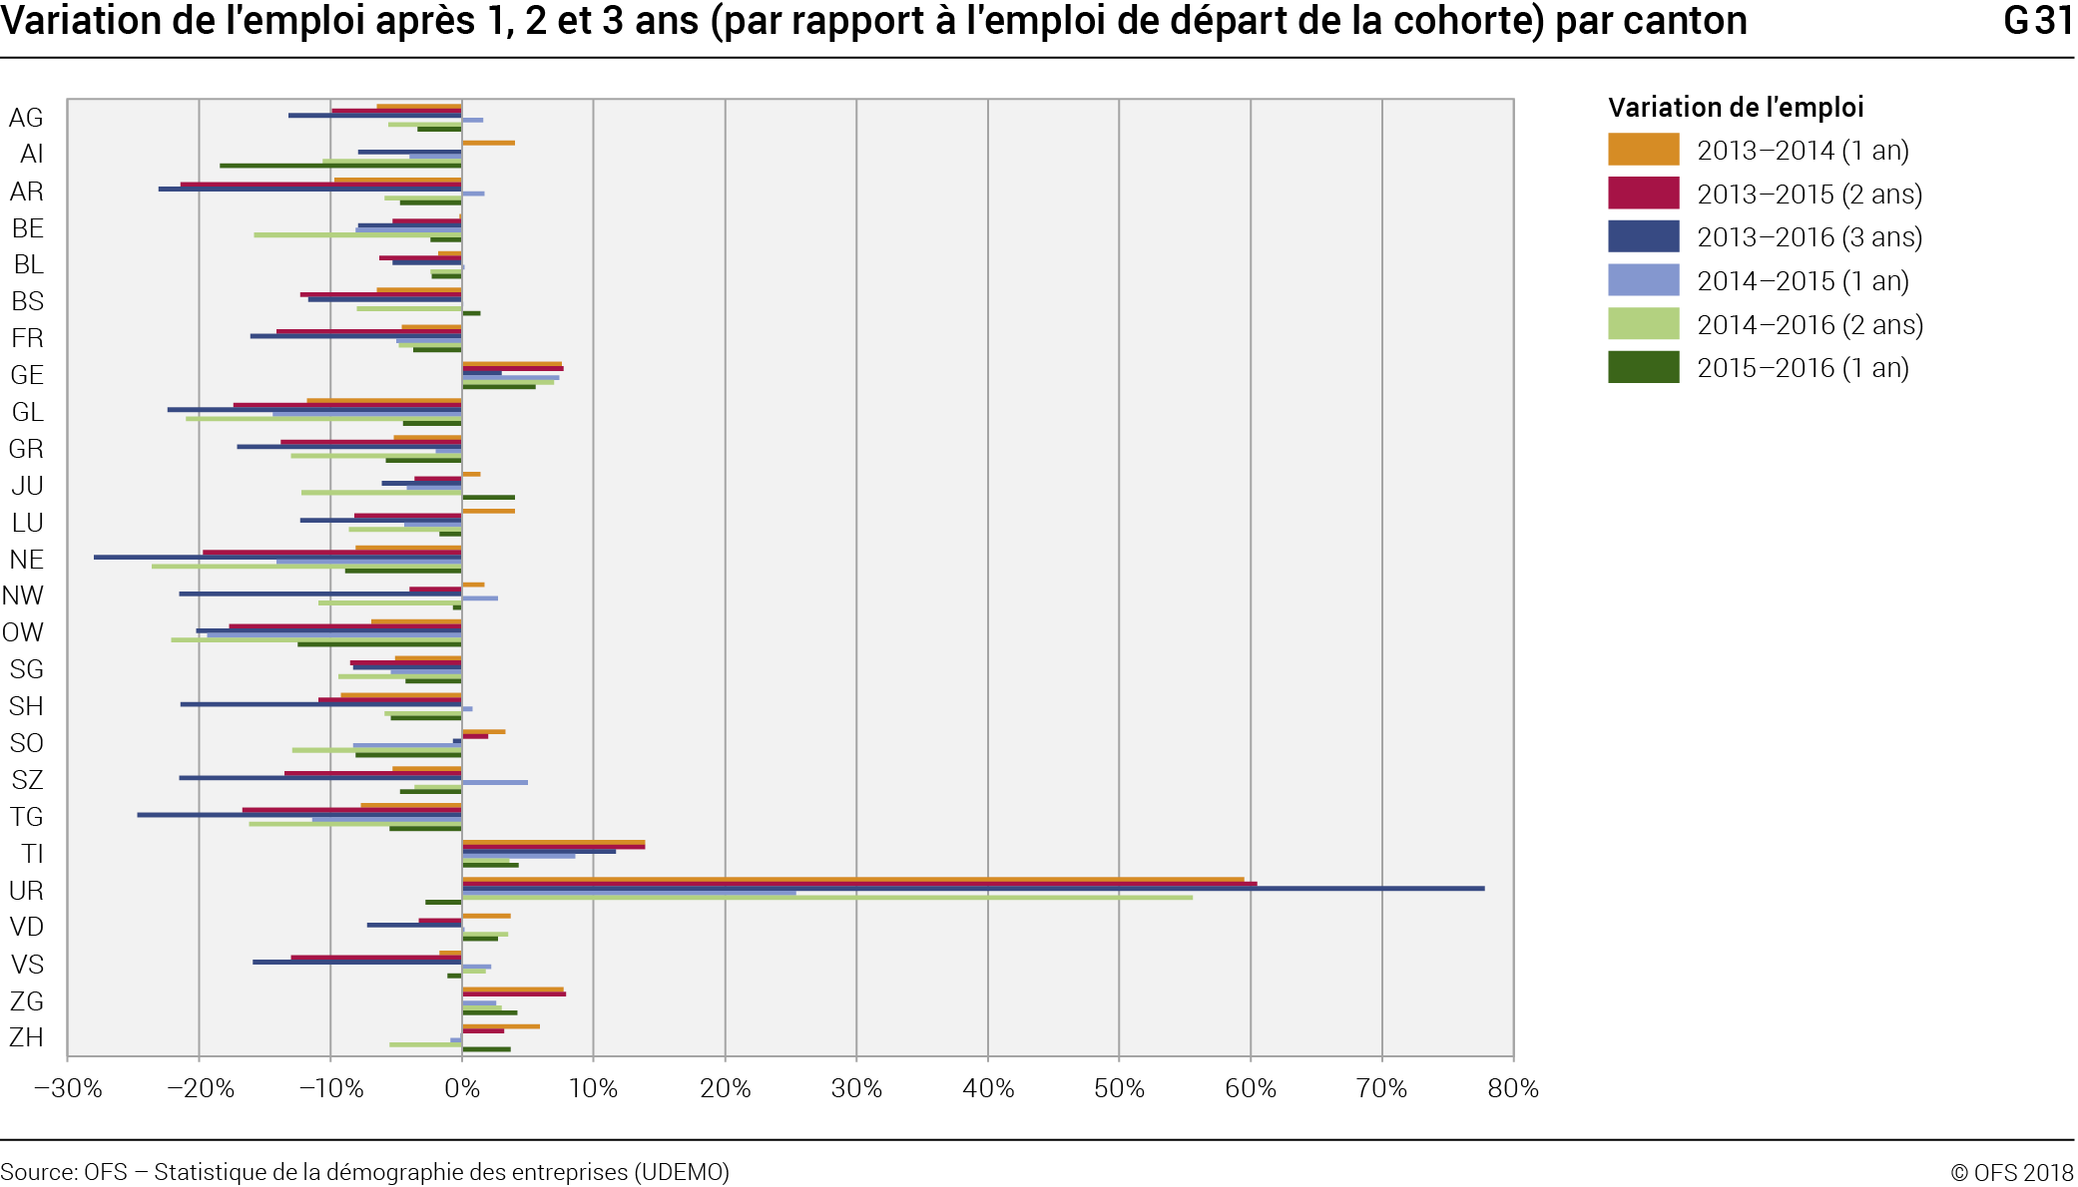Click the –10% axis label
Screen dimensions: 2078x1187
[331, 1088]
